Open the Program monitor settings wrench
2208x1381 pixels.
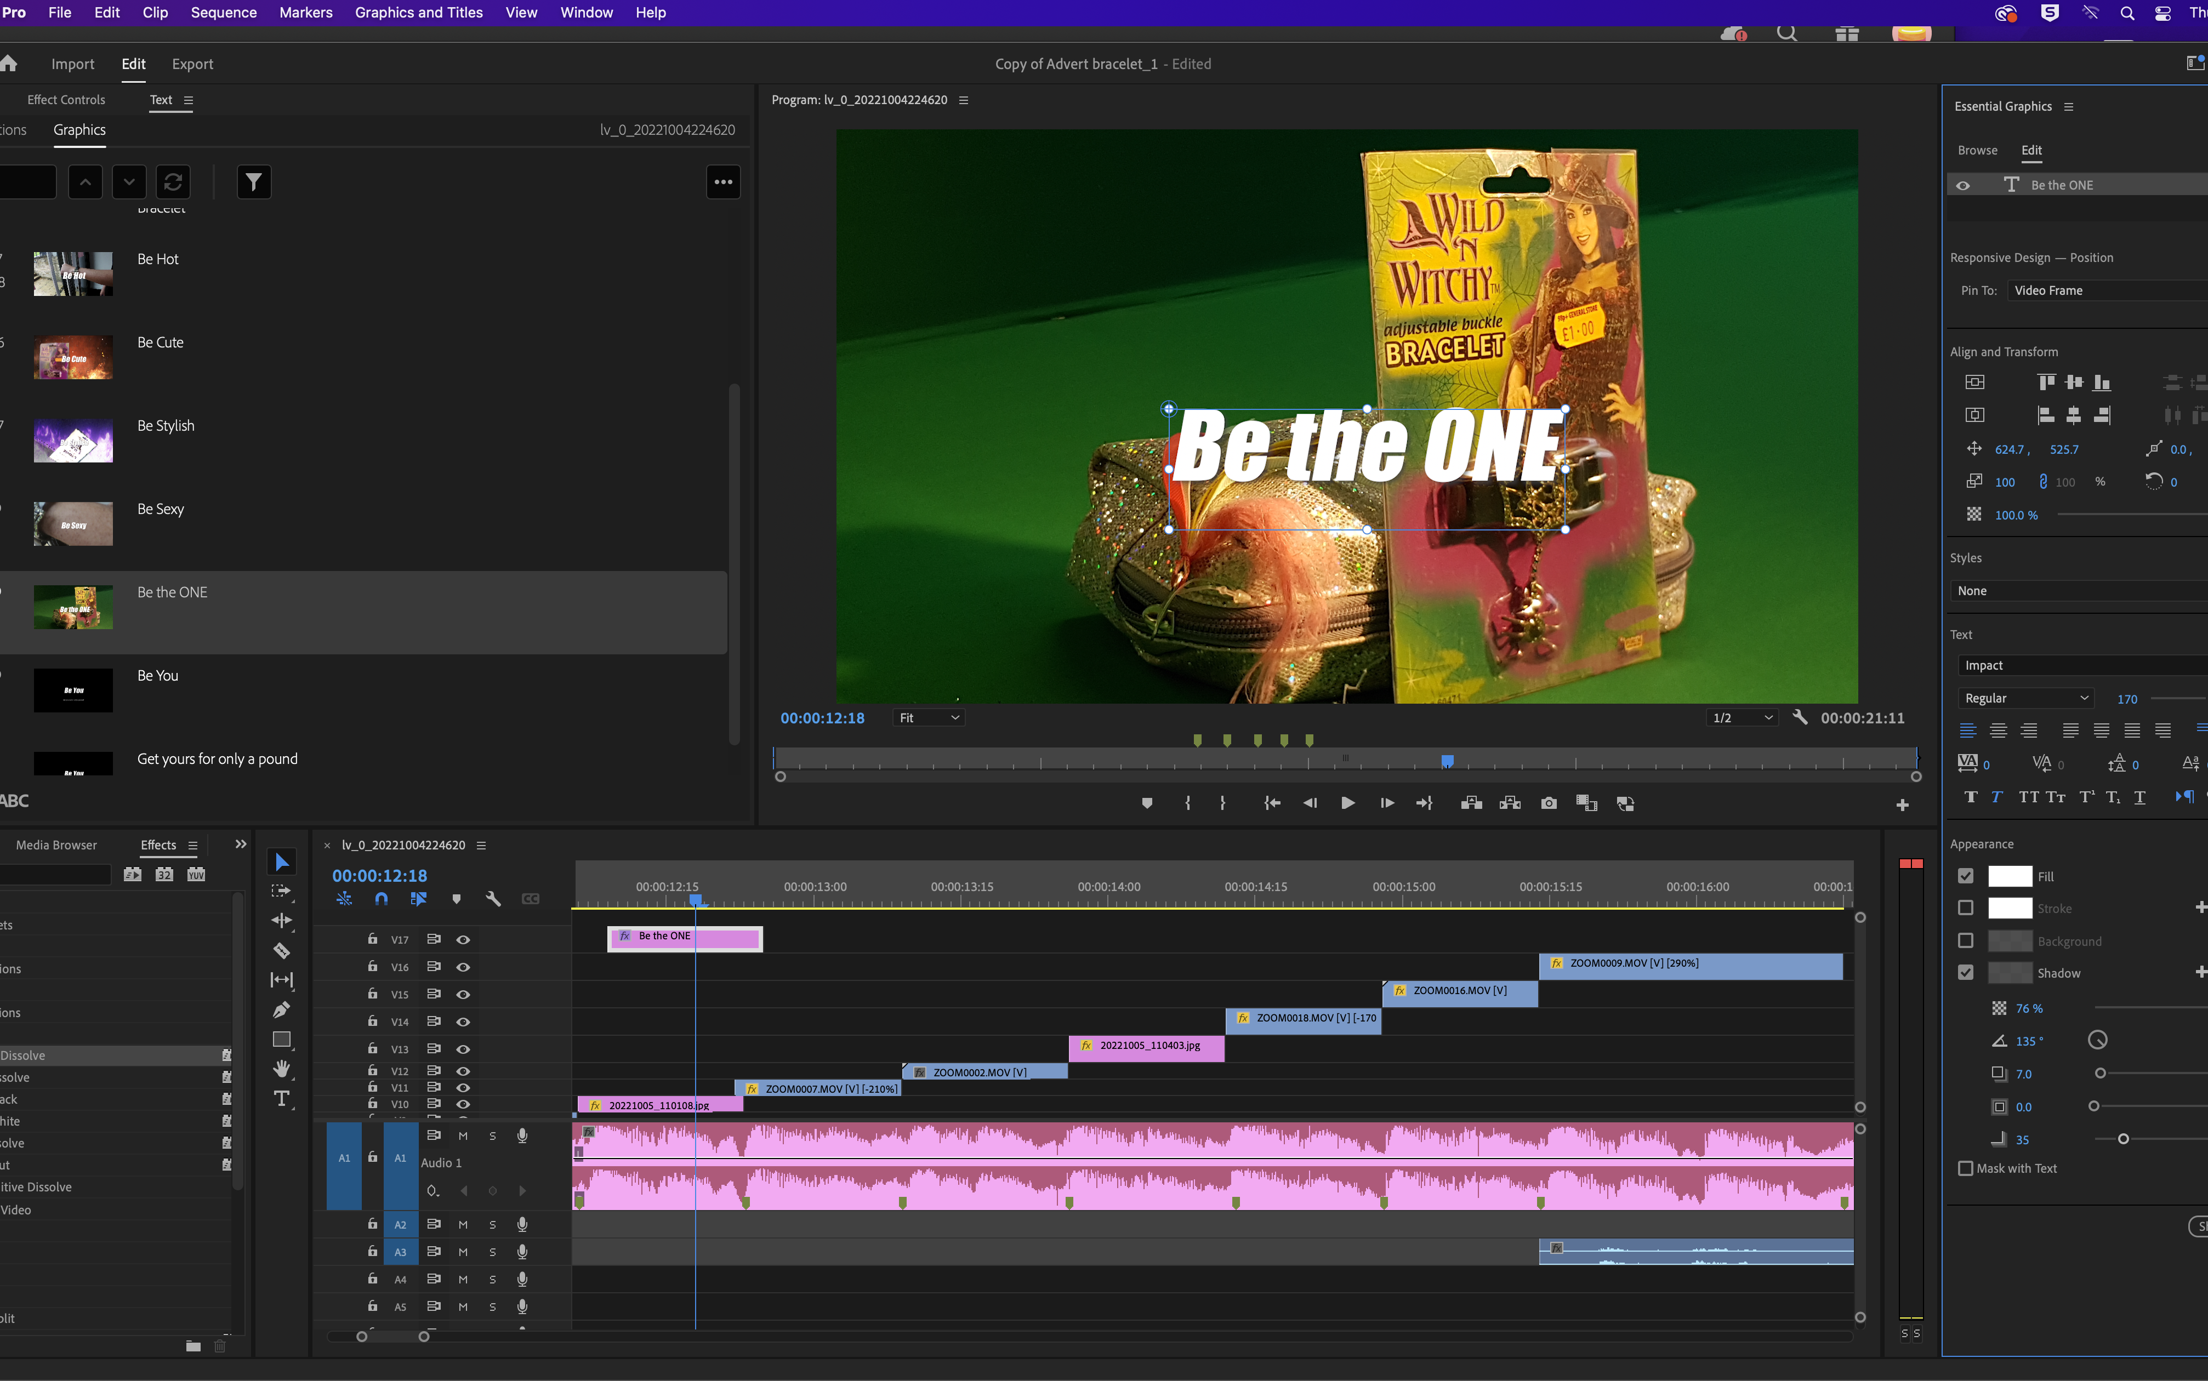1800,717
